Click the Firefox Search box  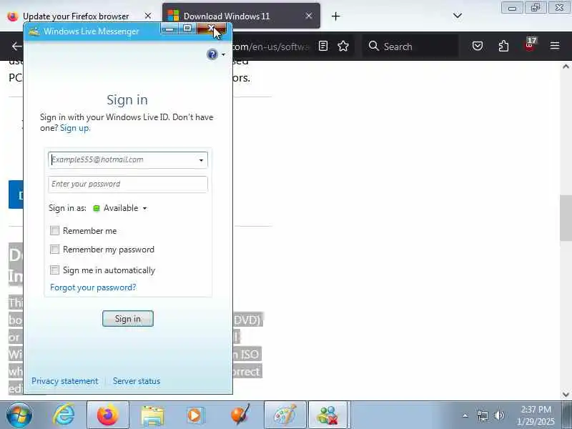point(411,46)
